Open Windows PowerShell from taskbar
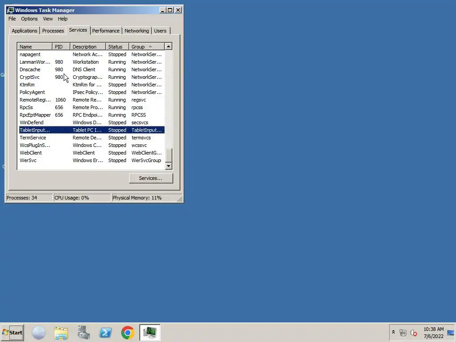 pos(106,332)
